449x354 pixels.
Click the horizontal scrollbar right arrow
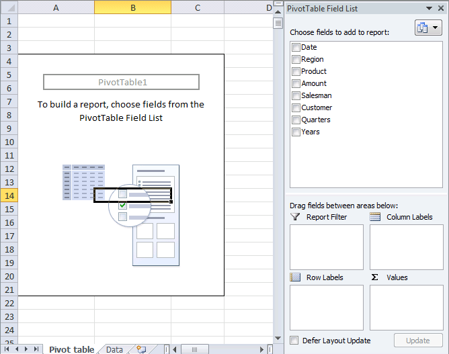coord(261,349)
